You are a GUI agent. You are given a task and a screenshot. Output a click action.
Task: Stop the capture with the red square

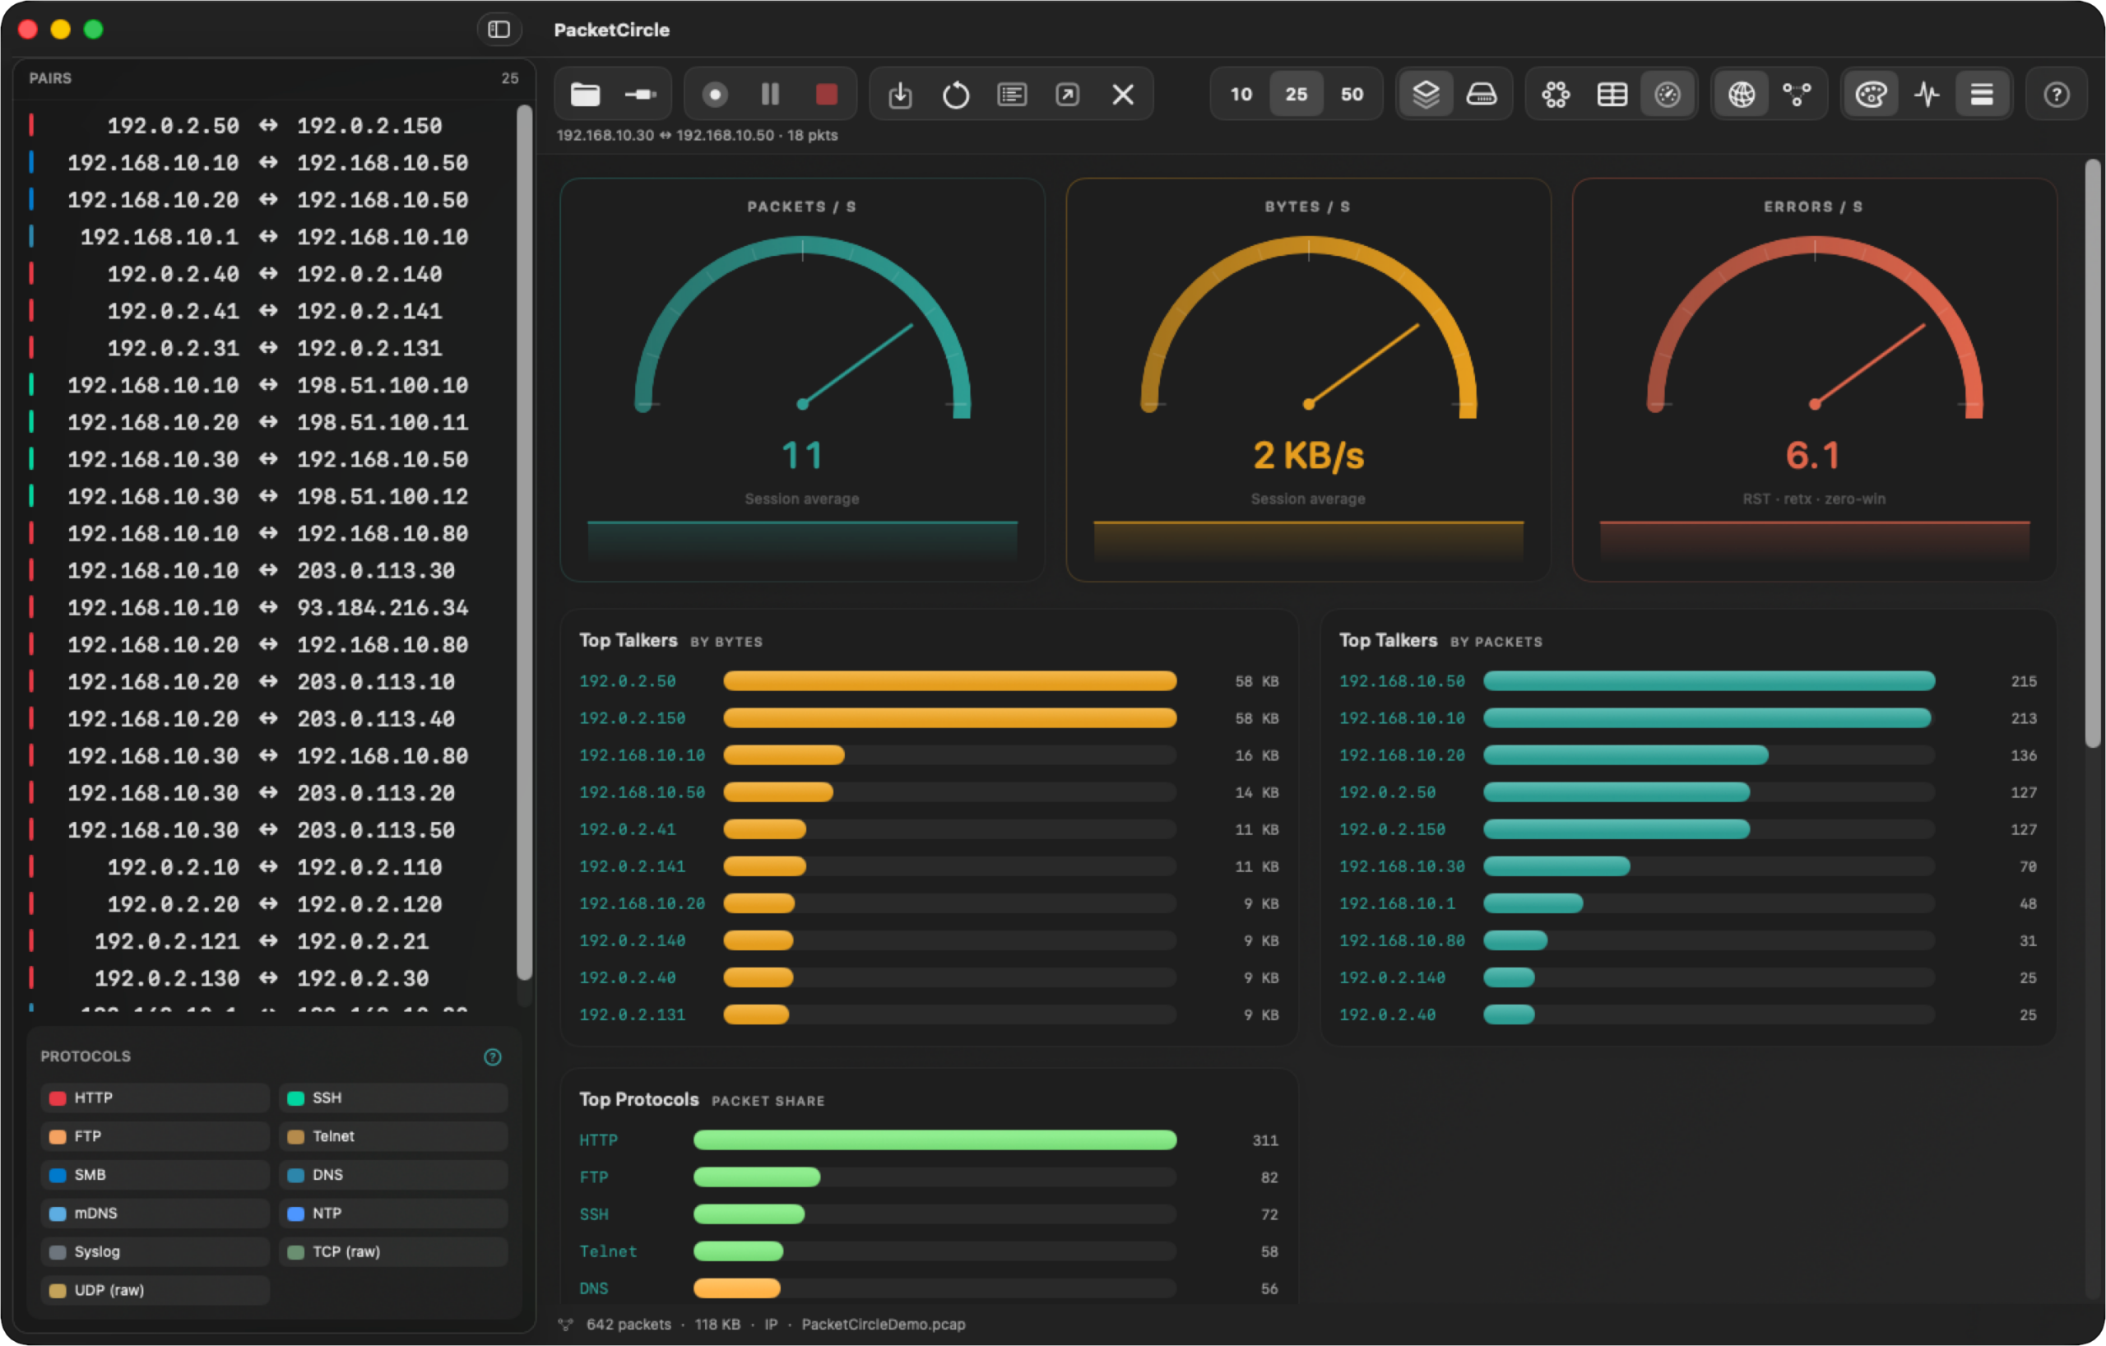pyautogui.click(x=827, y=95)
